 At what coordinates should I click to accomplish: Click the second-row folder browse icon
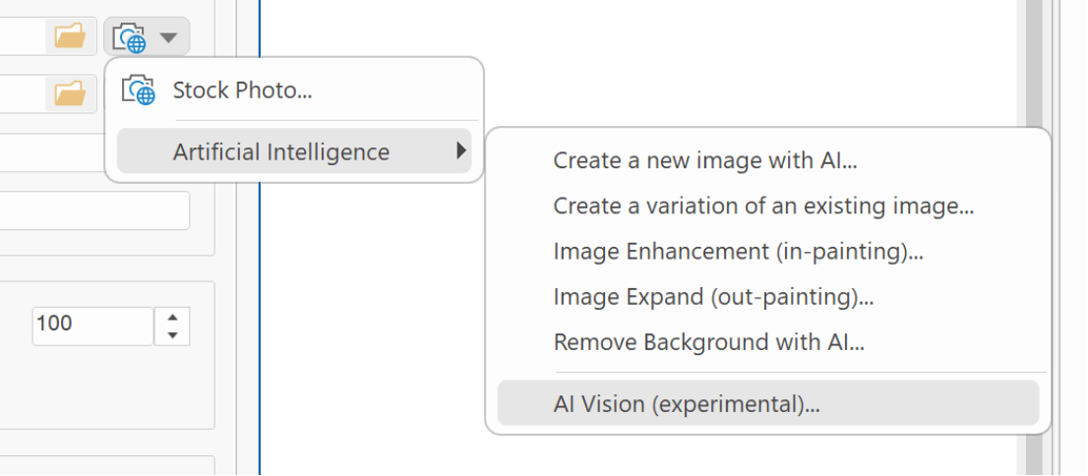click(70, 93)
